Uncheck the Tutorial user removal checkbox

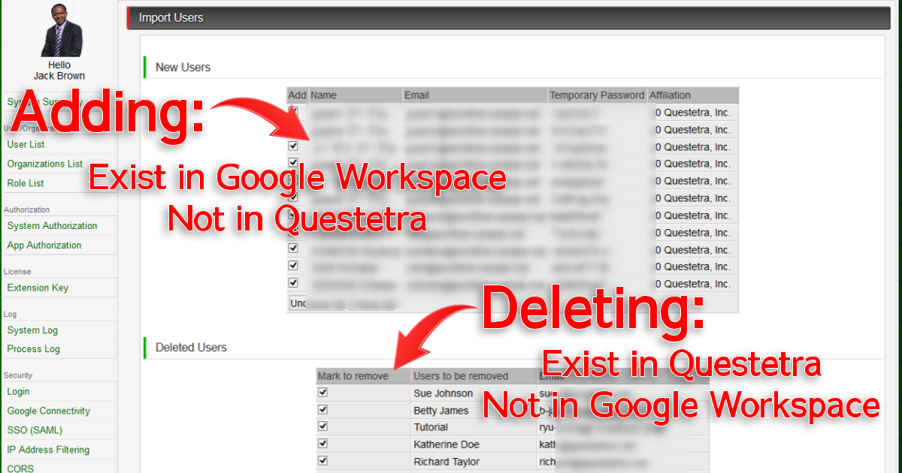tap(323, 426)
